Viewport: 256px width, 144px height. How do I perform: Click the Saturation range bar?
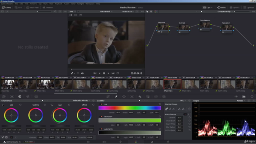(130, 120)
